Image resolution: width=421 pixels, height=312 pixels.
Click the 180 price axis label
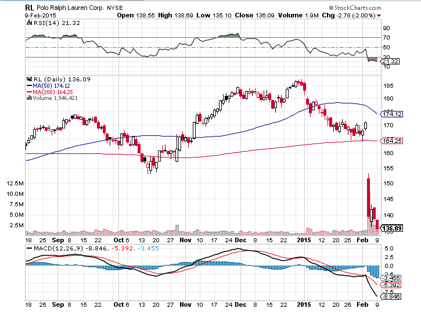(388, 99)
